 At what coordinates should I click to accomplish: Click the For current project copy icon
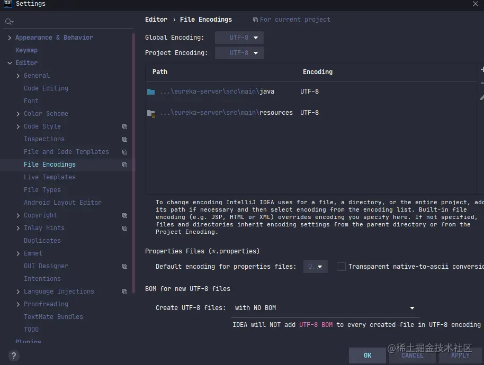255,20
